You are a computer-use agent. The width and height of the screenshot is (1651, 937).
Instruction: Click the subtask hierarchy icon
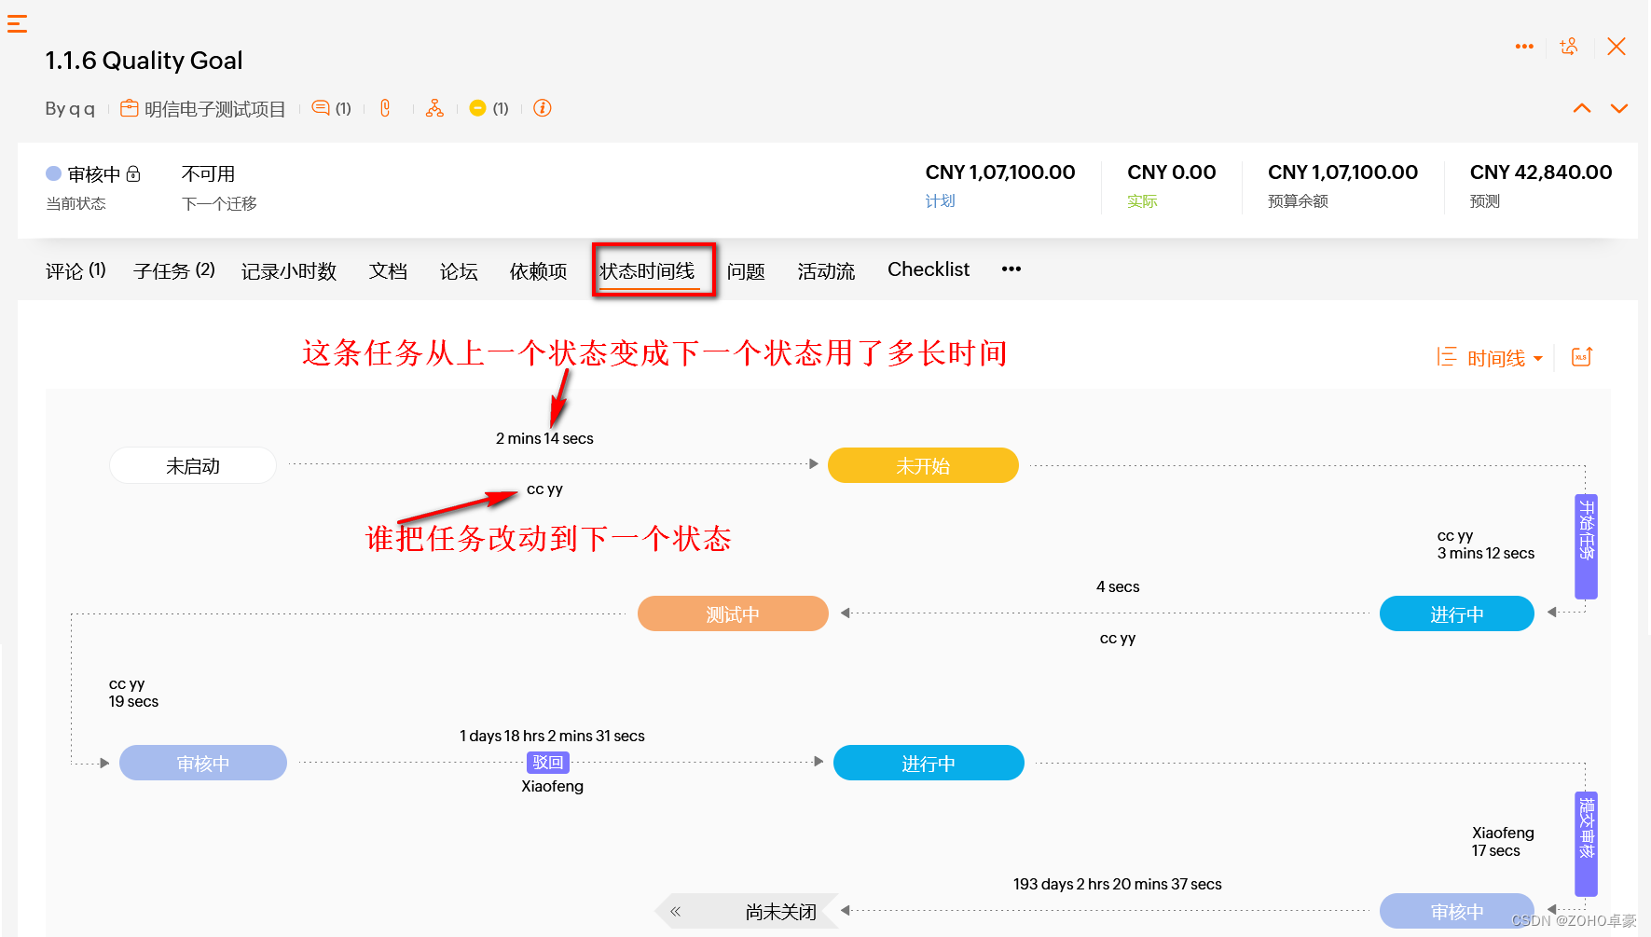point(434,108)
